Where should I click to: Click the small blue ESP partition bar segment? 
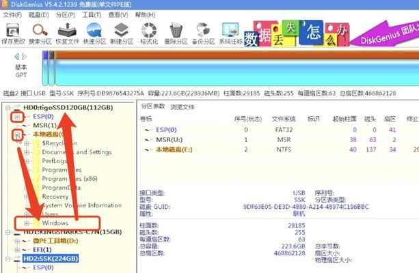point(45,68)
